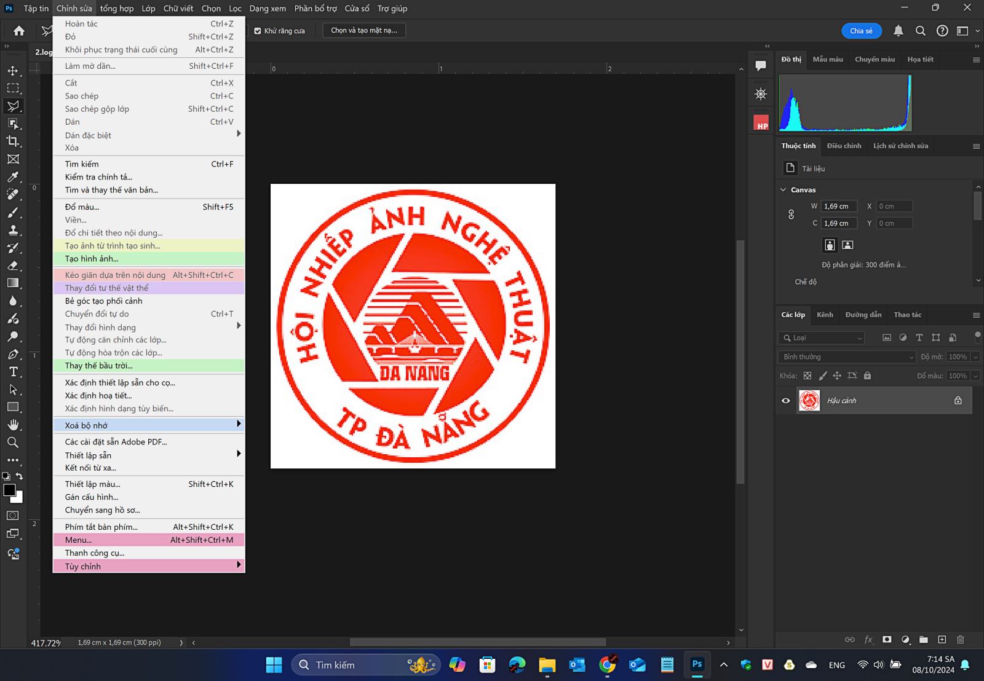Click the Hậu cảnh layer thumbnail
This screenshot has width=984, height=681.
(x=809, y=401)
